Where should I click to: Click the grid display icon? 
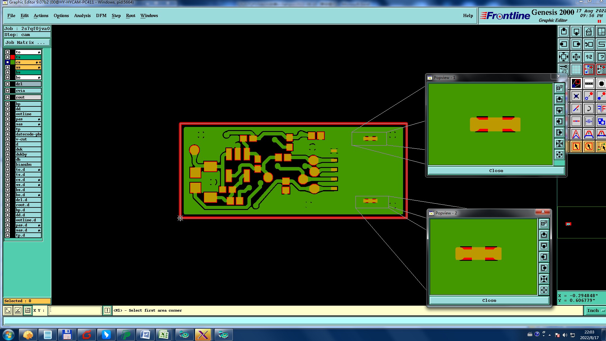576,69
